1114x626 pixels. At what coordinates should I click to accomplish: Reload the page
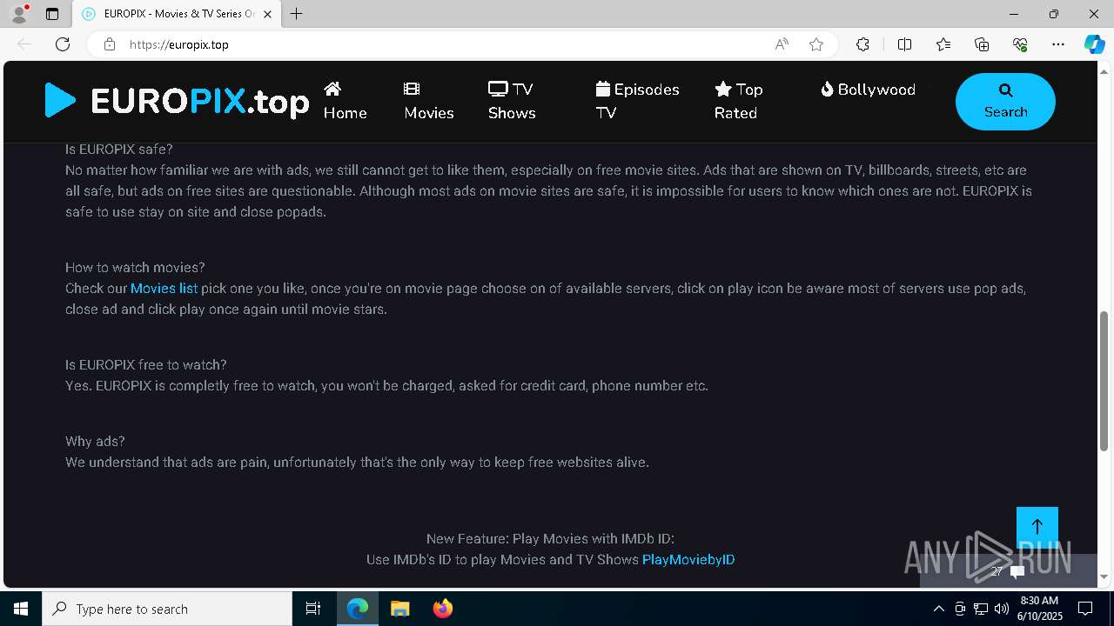click(63, 44)
